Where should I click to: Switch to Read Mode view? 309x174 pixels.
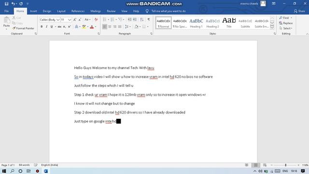247,165
